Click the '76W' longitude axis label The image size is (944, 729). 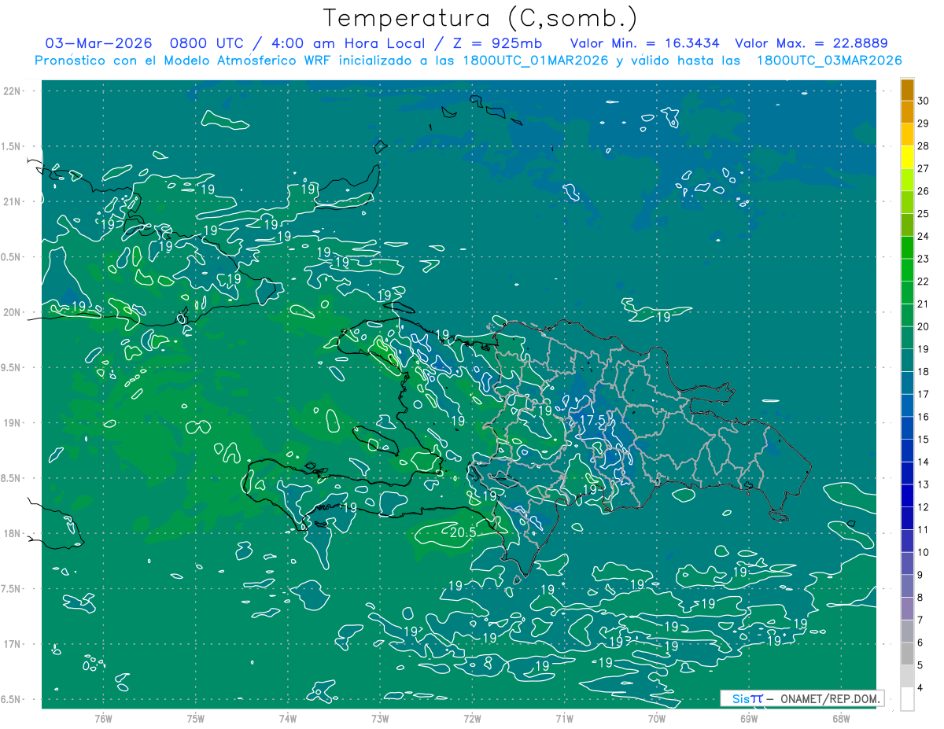(x=103, y=718)
